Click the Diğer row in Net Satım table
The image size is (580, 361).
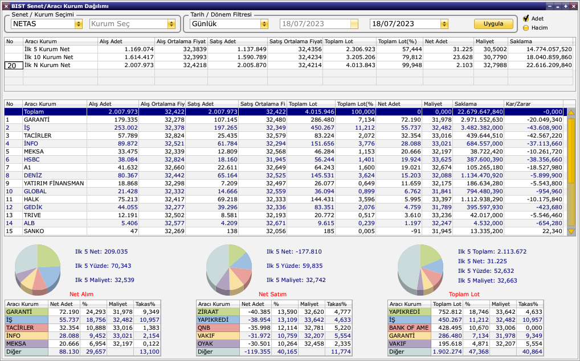[x=274, y=352]
